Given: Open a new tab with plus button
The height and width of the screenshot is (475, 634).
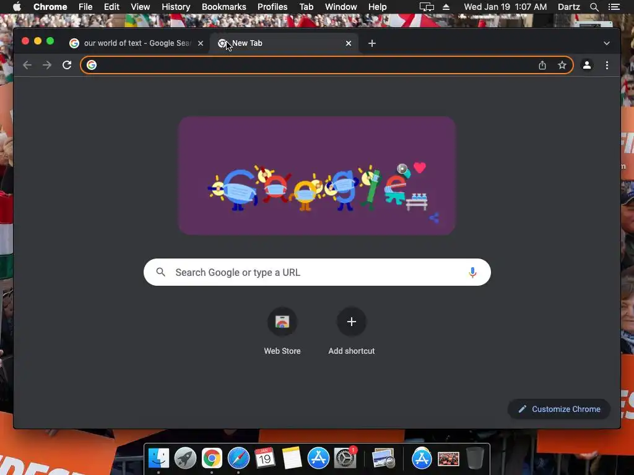Looking at the screenshot, I should 372,43.
